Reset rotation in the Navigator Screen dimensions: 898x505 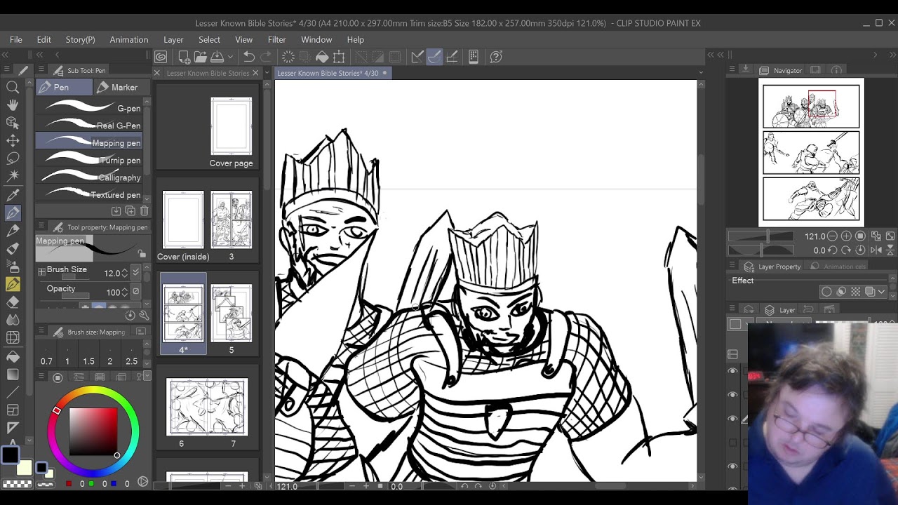tap(860, 250)
